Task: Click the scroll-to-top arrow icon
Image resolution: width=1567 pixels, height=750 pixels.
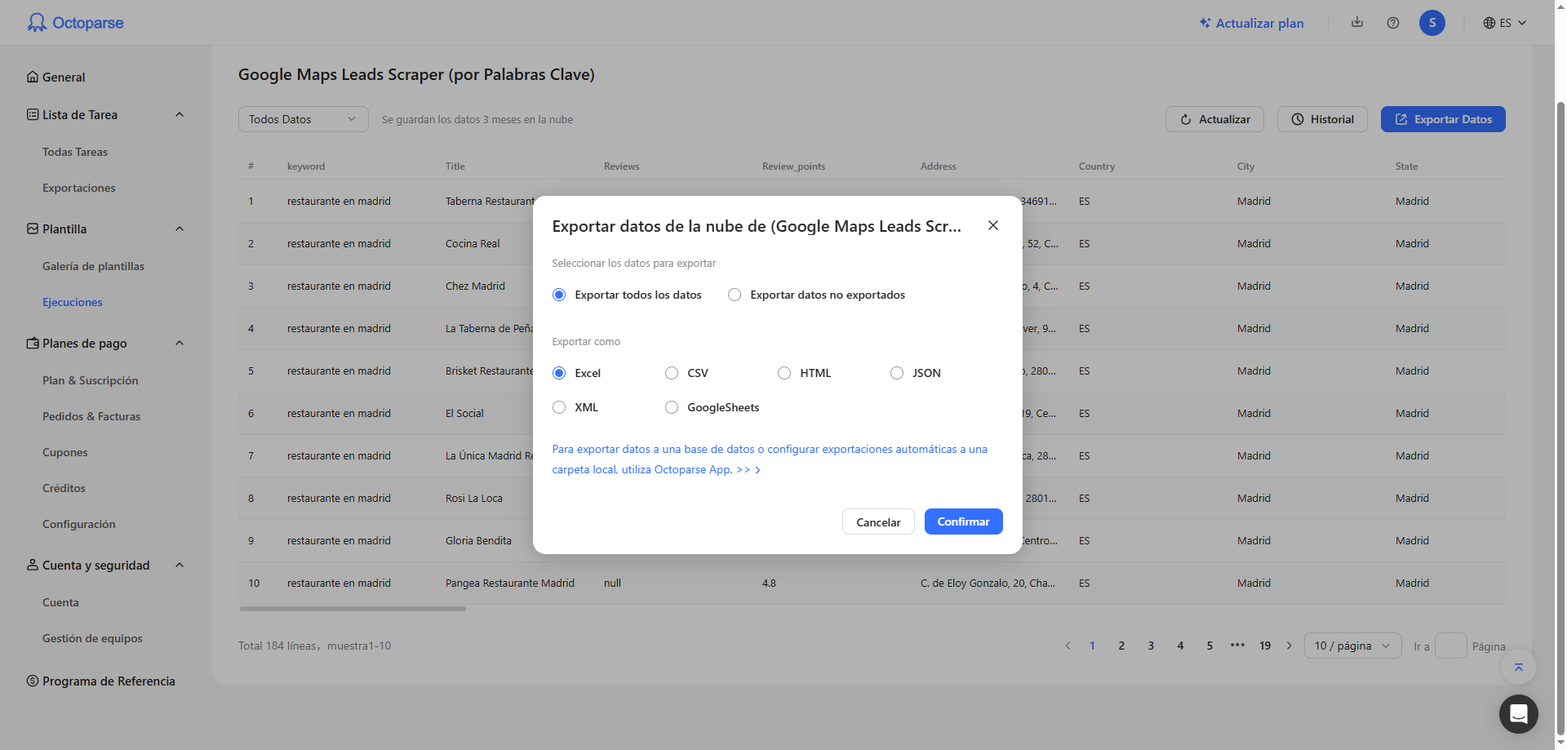Action: (1518, 668)
